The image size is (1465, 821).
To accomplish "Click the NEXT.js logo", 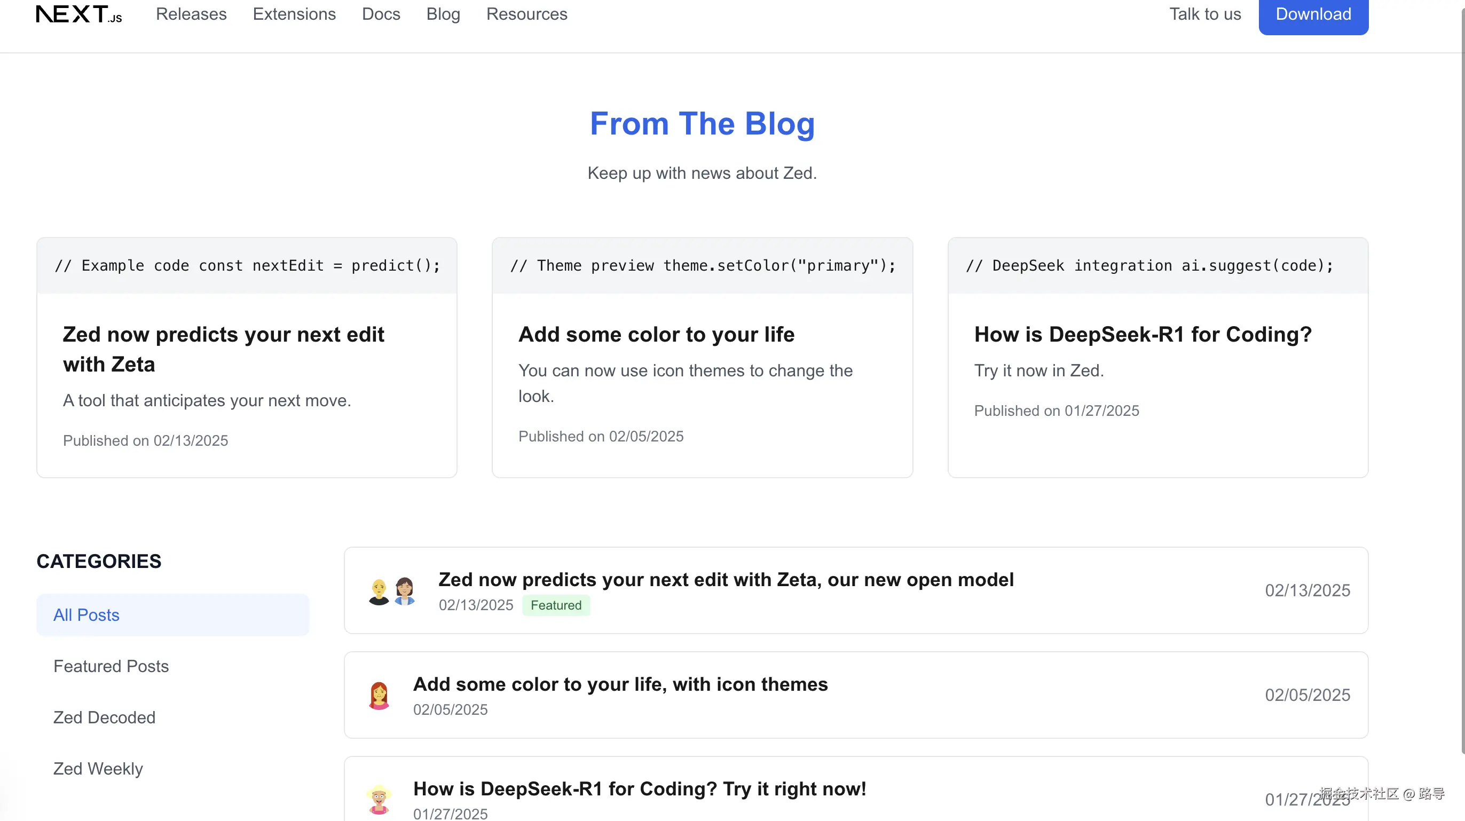I will coord(79,14).
